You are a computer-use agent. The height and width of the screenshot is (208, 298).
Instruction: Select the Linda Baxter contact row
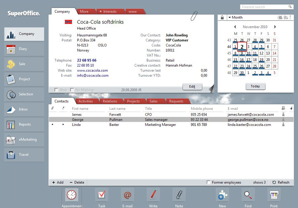[171, 125]
